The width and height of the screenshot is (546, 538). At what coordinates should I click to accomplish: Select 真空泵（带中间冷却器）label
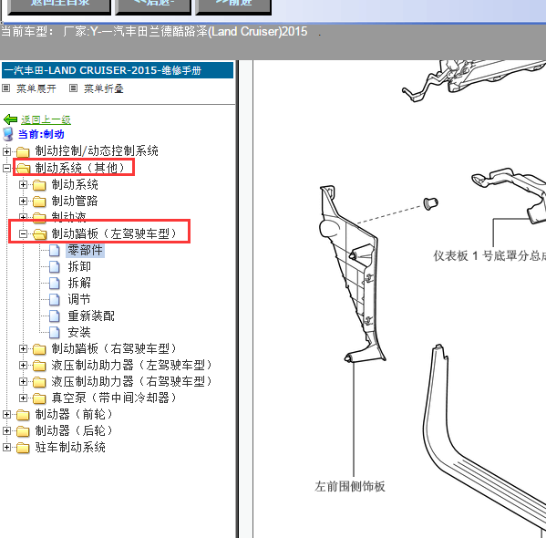tap(114, 398)
